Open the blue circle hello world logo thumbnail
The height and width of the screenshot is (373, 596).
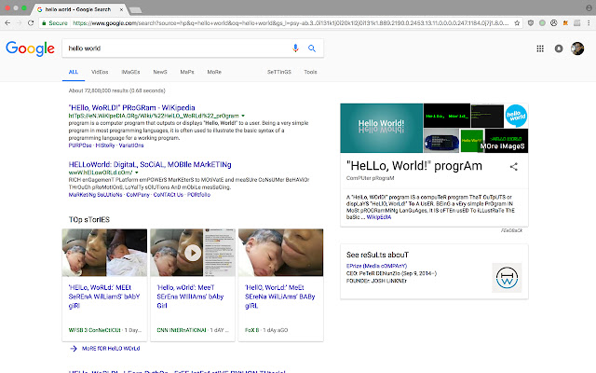coord(516,116)
